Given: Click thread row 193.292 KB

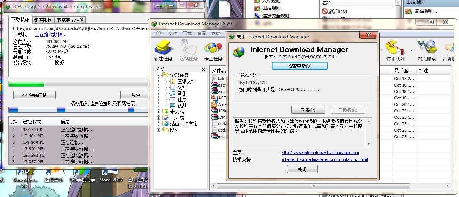Looking at the screenshot, I should pos(79,155).
